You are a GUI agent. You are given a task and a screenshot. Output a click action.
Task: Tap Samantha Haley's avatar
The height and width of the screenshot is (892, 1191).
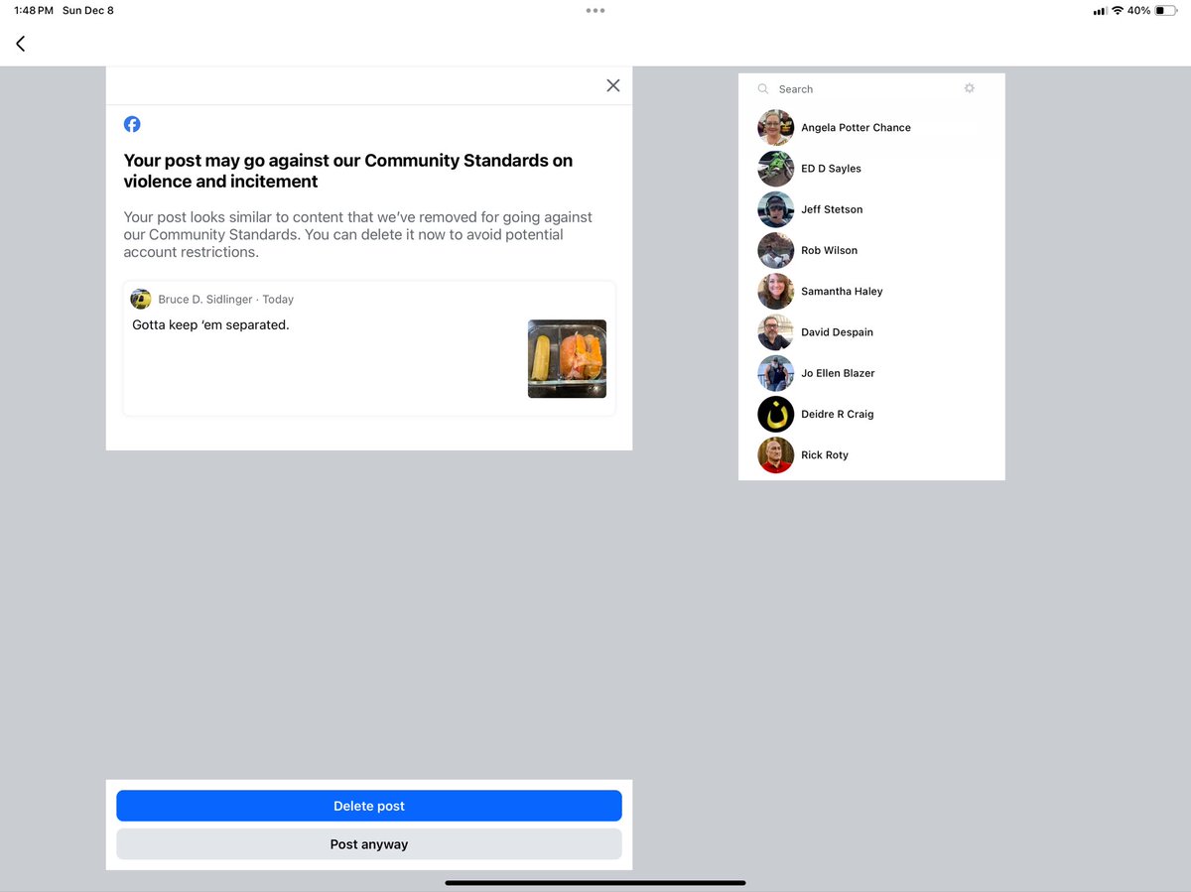point(775,291)
